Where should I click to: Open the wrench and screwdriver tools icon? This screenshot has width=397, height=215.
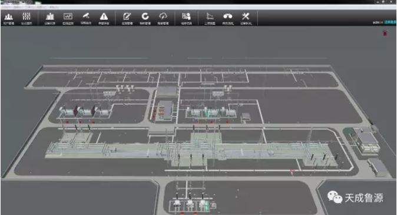click(x=246, y=18)
